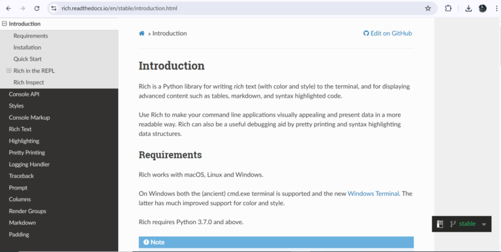Open the profile avatar menu

(483, 8)
